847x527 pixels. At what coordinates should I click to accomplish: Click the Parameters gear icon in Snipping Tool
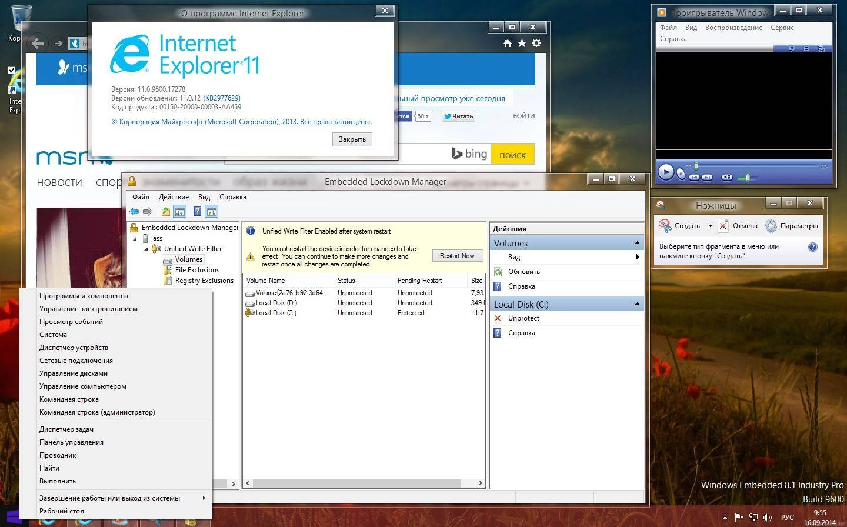(771, 226)
